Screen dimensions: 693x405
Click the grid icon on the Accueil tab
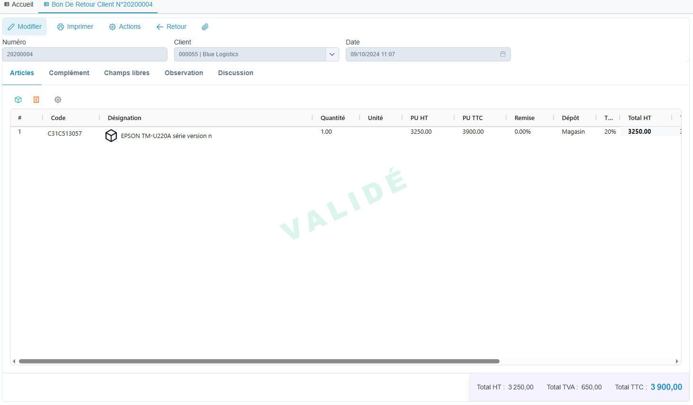pyautogui.click(x=6, y=4)
